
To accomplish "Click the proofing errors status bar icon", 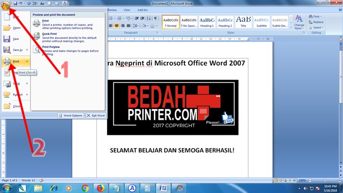I will pyautogui.click(x=41, y=180).
